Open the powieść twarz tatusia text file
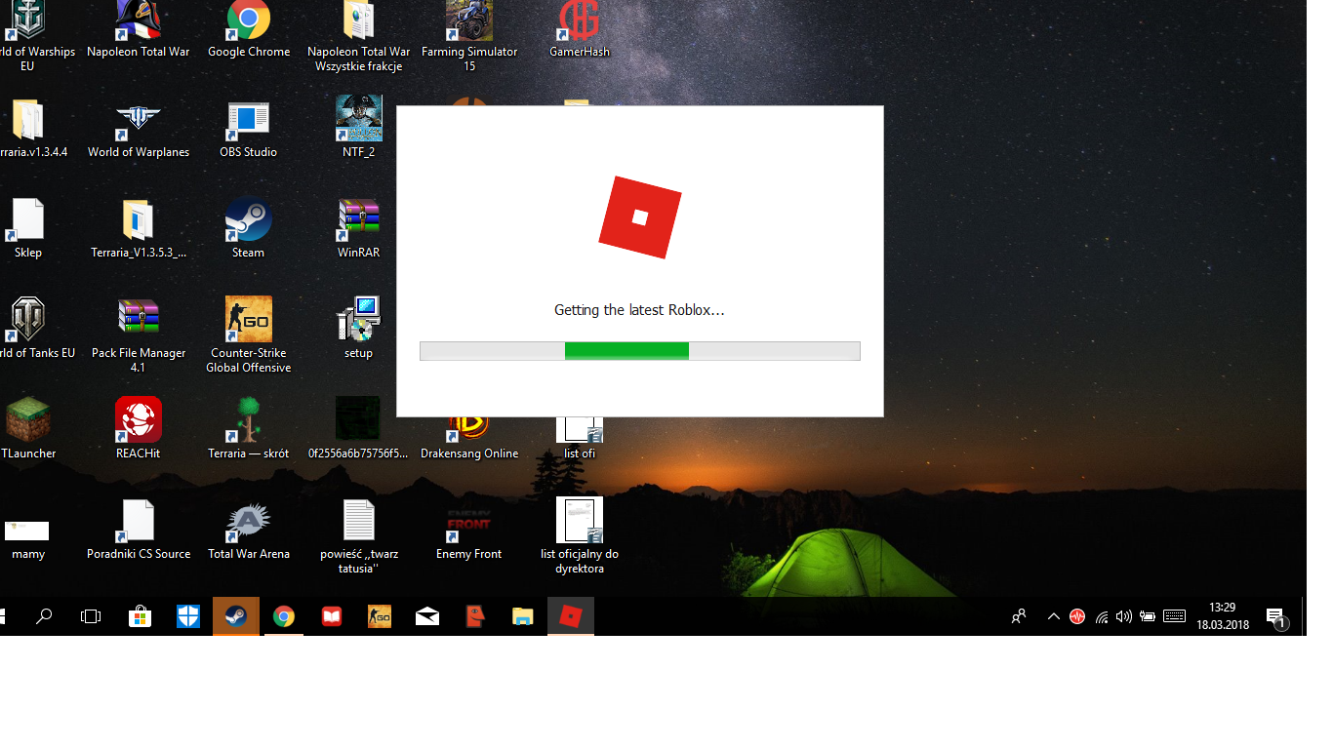This screenshot has width=1333, height=749. (x=358, y=537)
